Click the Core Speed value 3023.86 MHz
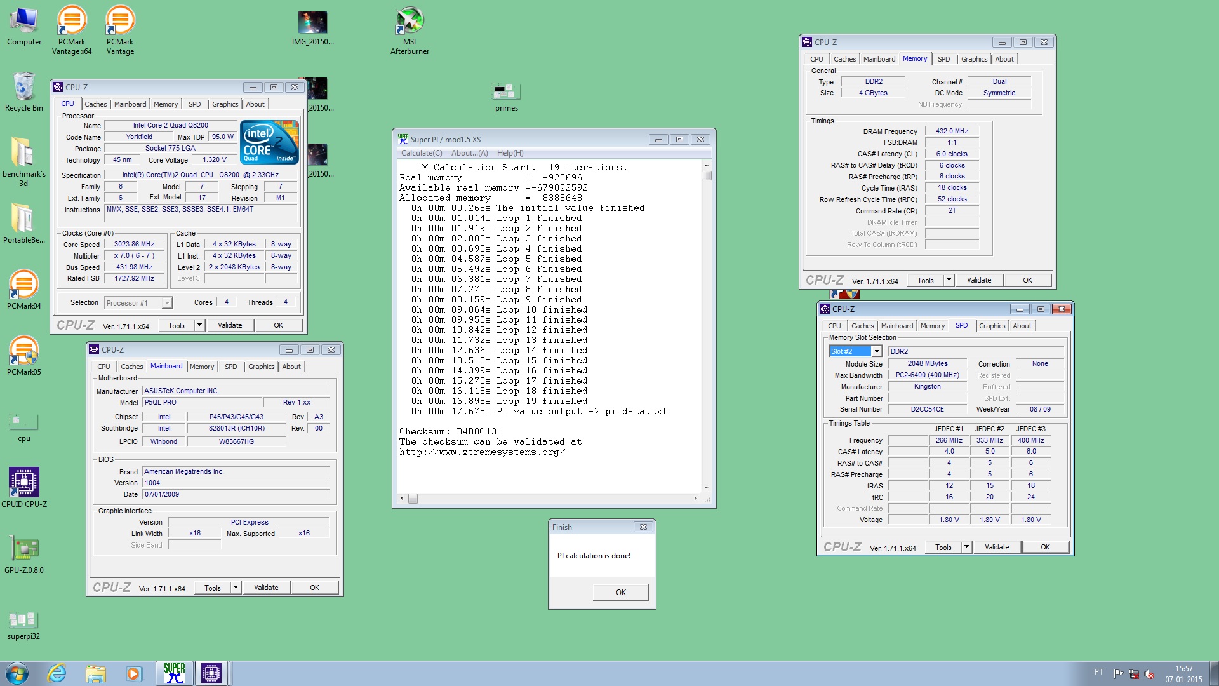1219x686 pixels. (x=134, y=245)
